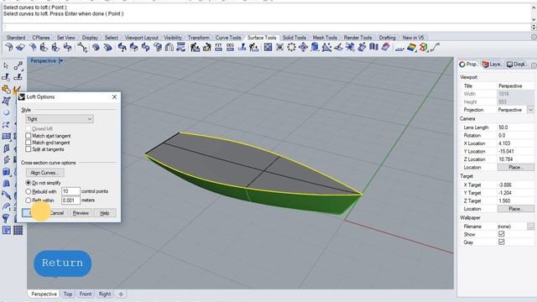Image resolution: width=537 pixels, height=302 pixels.
Task: Click the add viewport tab icon
Action: point(121,294)
